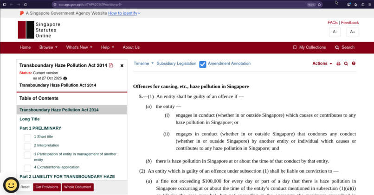Increase font size with A+ button

coord(353,32)
